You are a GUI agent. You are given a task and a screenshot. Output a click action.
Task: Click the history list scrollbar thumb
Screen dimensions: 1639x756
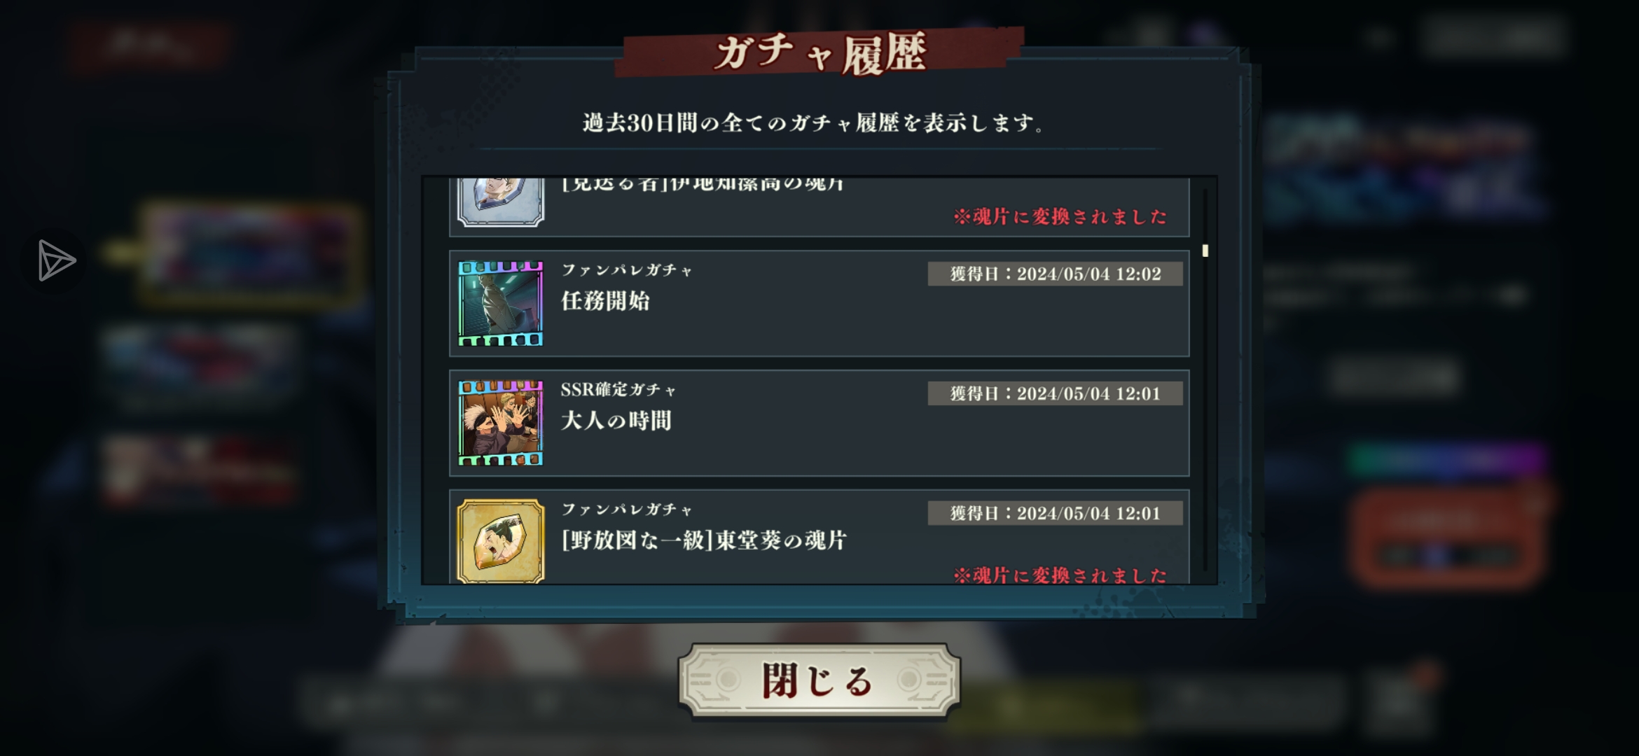1205,250
